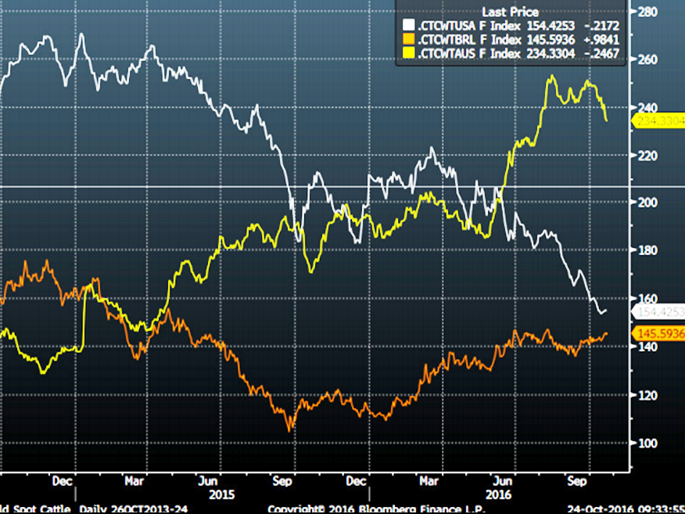Click the -.2172 change value in legend
Viewport: 685px width, 514px height.
(601, 26)
